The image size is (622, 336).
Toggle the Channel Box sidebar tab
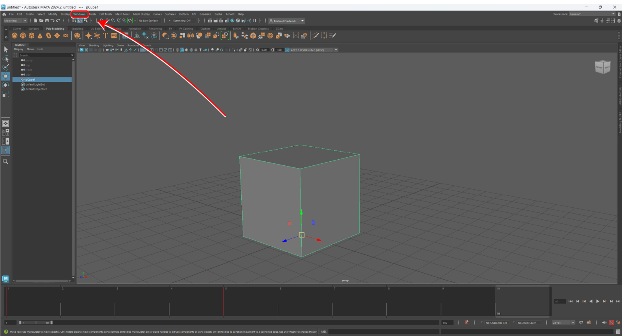click(620, 62)
